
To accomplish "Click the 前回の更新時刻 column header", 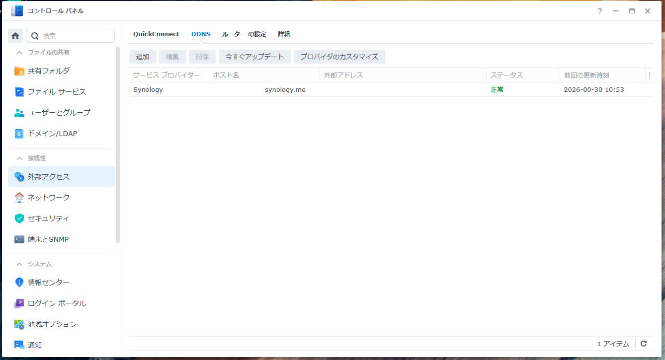I will [x=602, y=75].
